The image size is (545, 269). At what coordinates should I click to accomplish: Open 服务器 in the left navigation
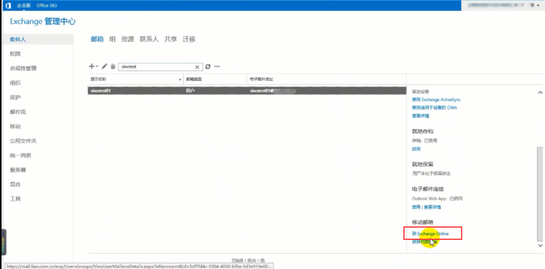(x=18, y=170)
